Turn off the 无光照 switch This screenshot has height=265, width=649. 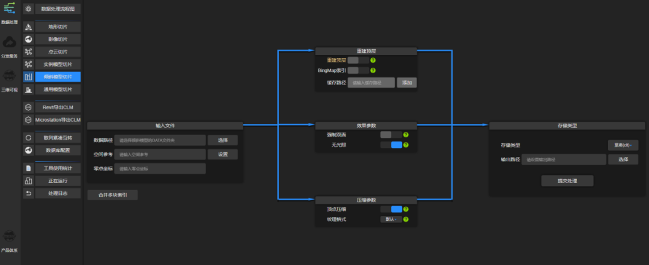tap(391, 145)
